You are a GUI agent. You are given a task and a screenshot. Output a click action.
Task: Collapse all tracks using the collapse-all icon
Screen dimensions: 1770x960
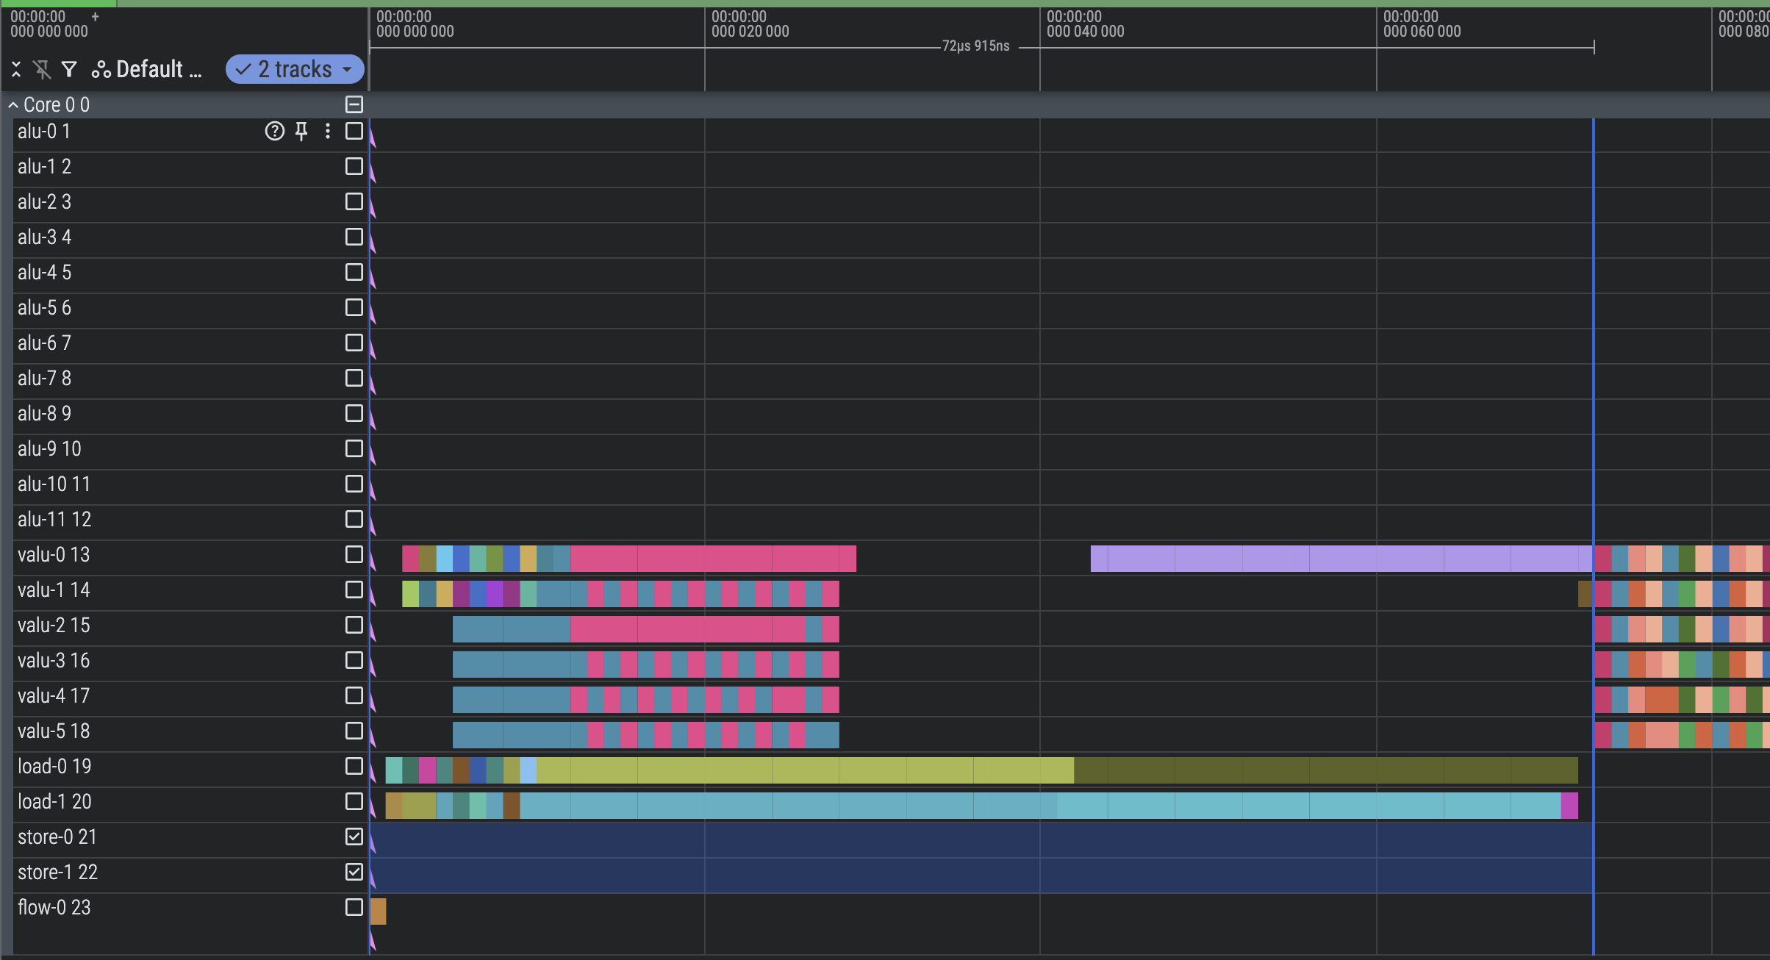(16, 69)
